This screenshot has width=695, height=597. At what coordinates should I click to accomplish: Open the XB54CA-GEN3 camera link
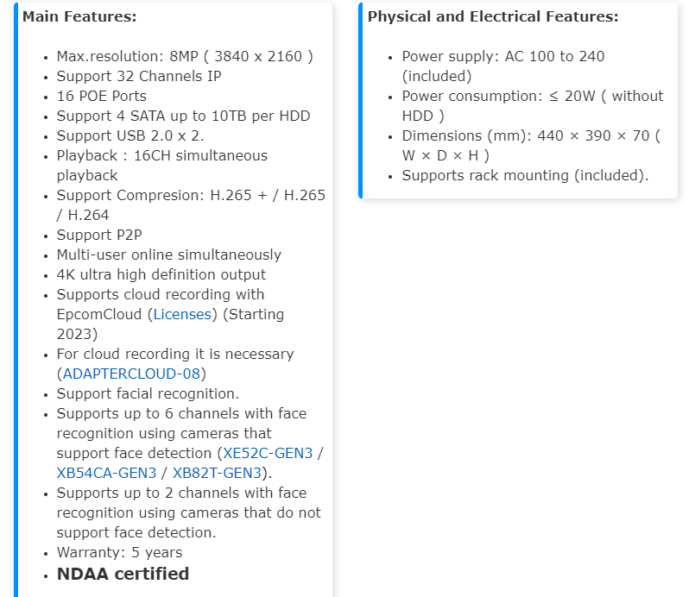pos(106,473)
